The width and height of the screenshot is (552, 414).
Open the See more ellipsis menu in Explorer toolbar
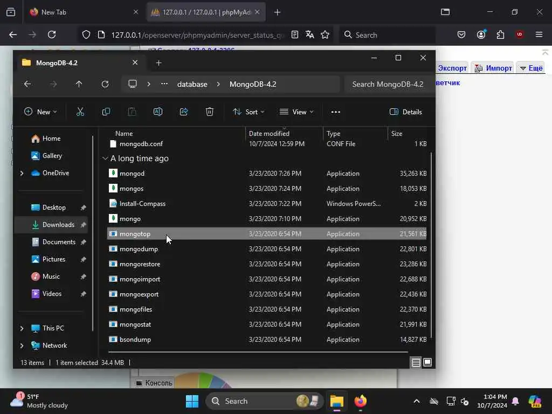[335, 112]
